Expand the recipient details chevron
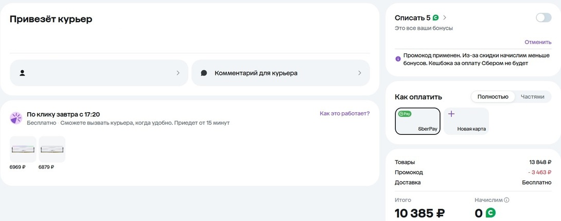The image size is (561, 221). click(178, 73)
